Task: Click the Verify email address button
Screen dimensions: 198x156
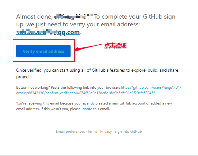Action: point(44,51)
